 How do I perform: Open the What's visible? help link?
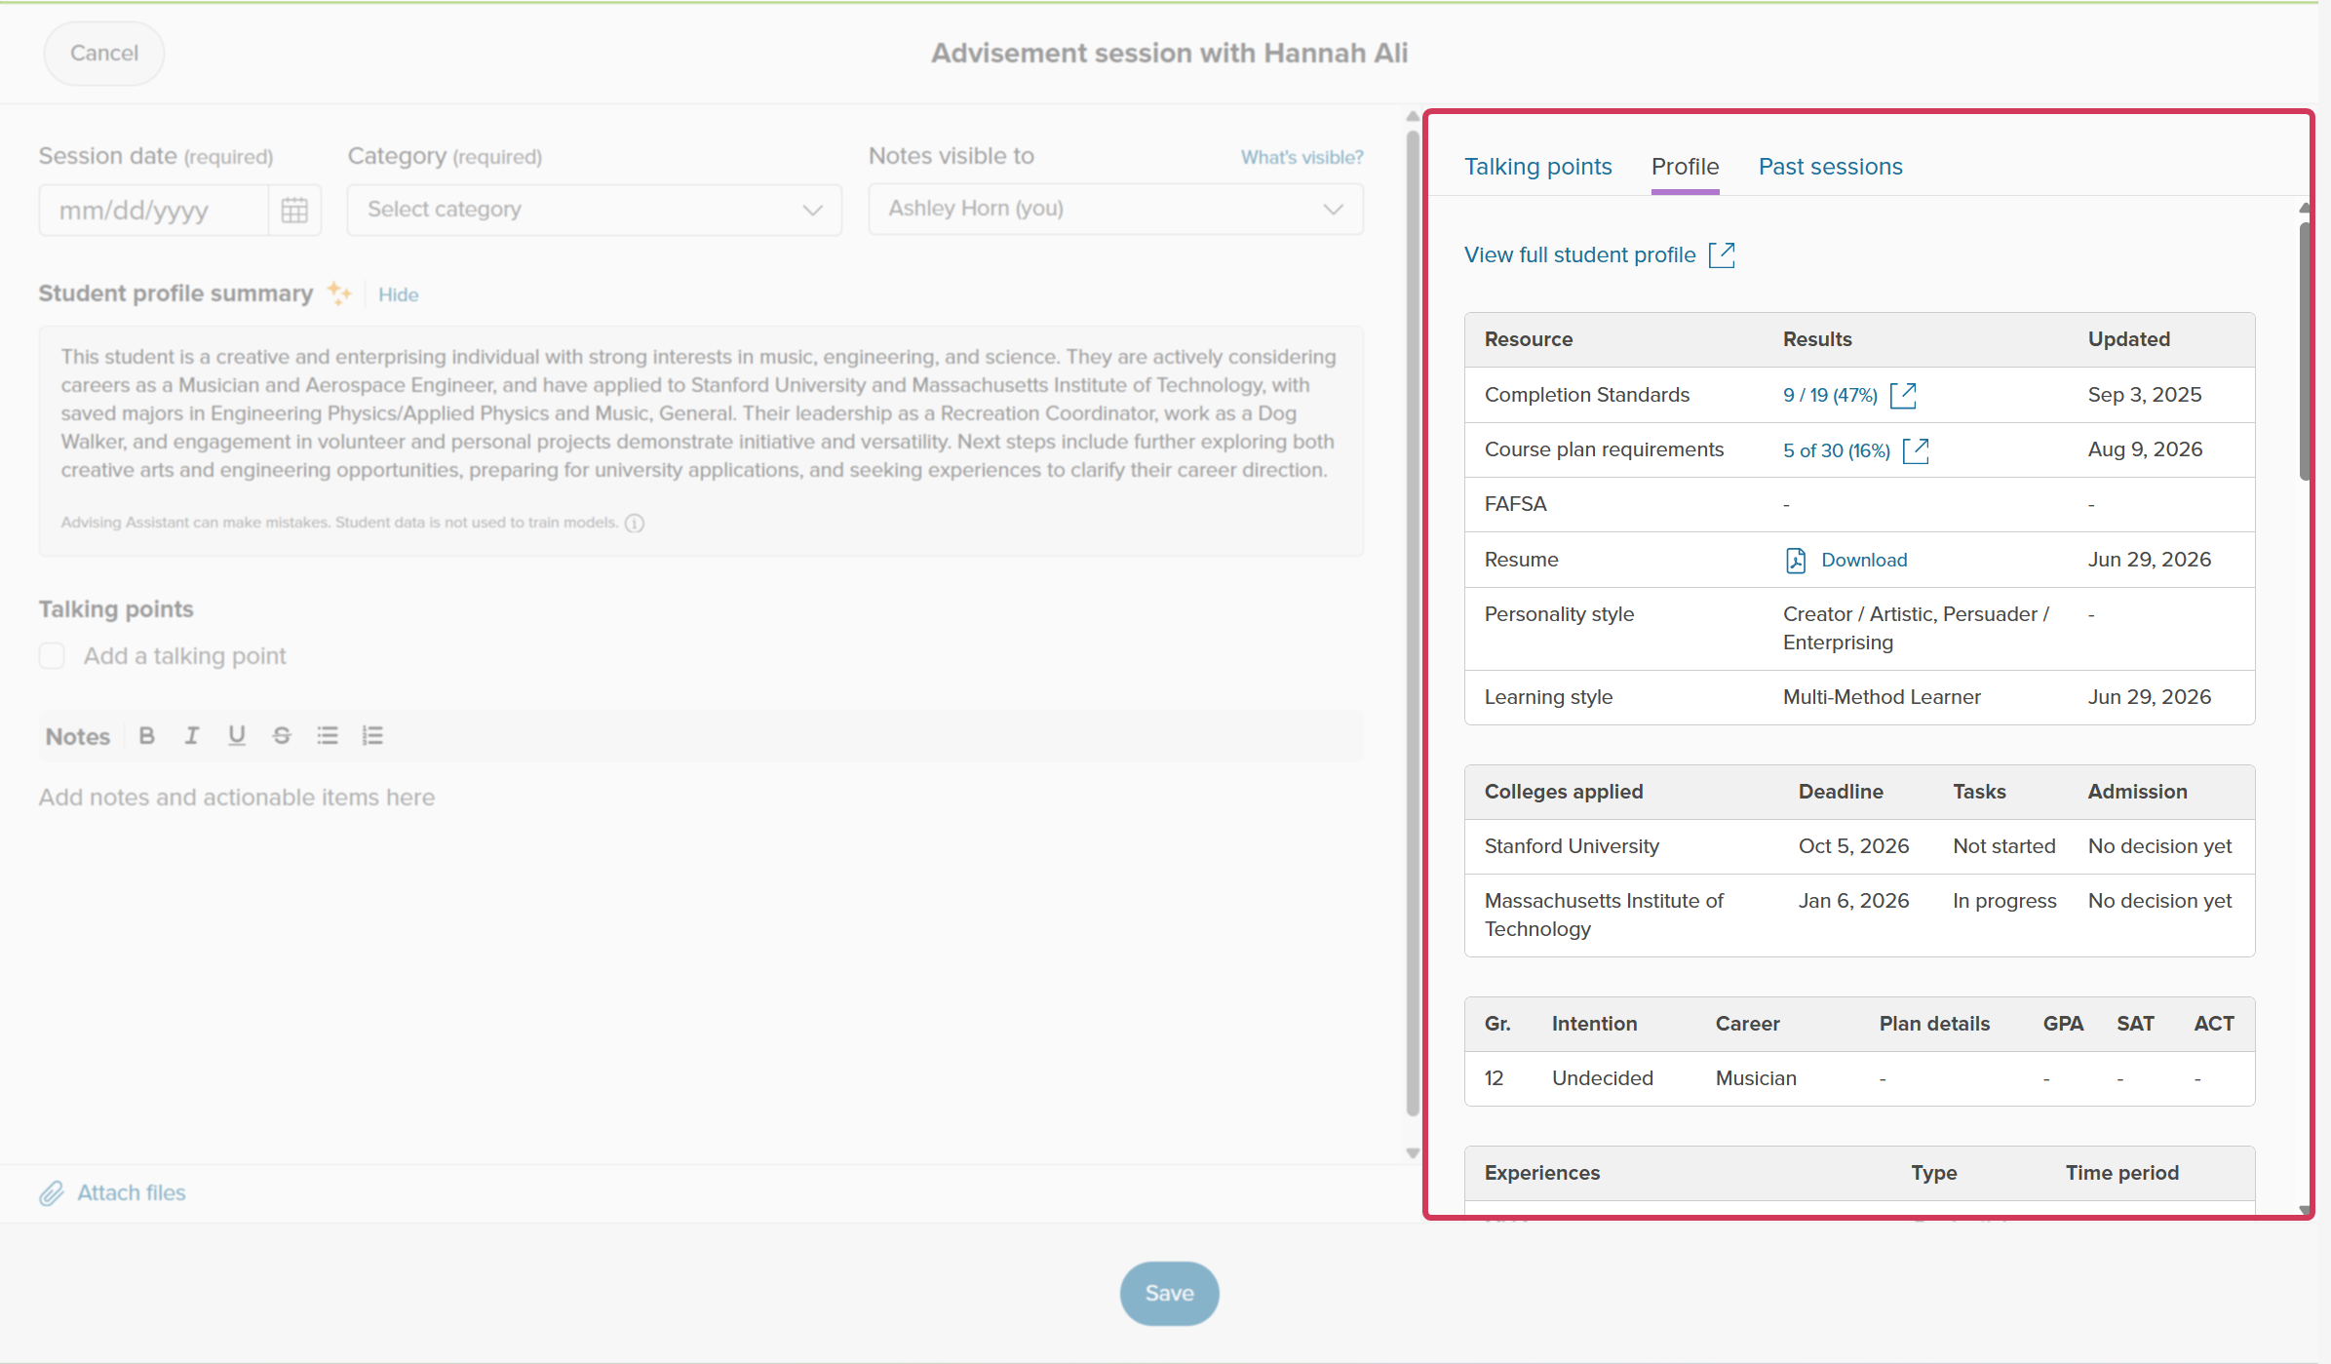[x=1301, y=157]
